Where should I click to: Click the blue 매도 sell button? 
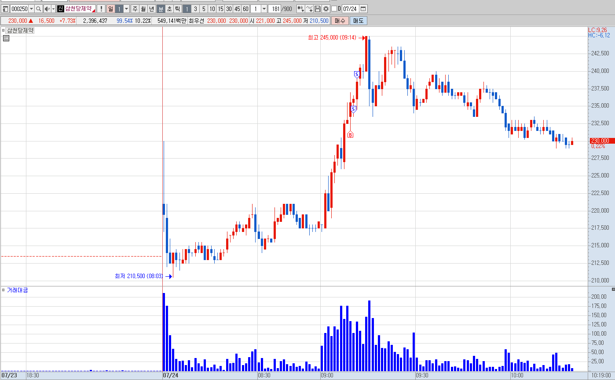(x=359, y=21)
